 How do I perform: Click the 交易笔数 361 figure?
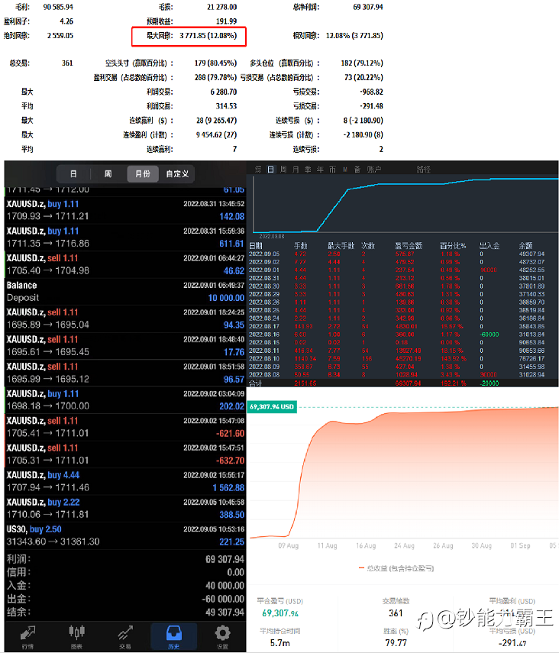[x=396, y=613]
